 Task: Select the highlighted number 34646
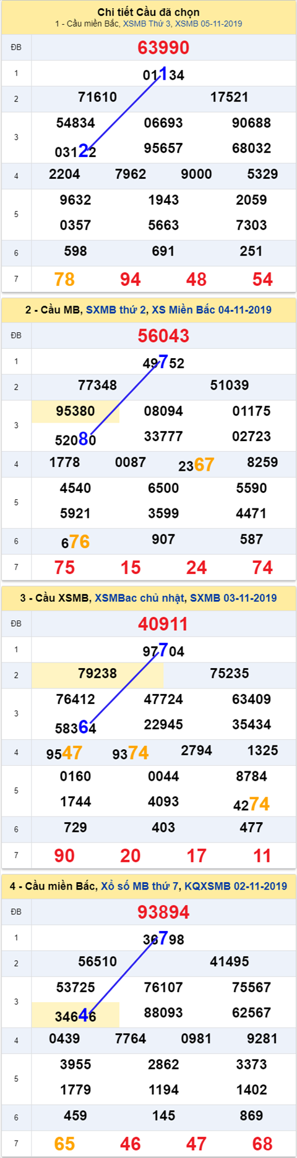[75, 1016]
